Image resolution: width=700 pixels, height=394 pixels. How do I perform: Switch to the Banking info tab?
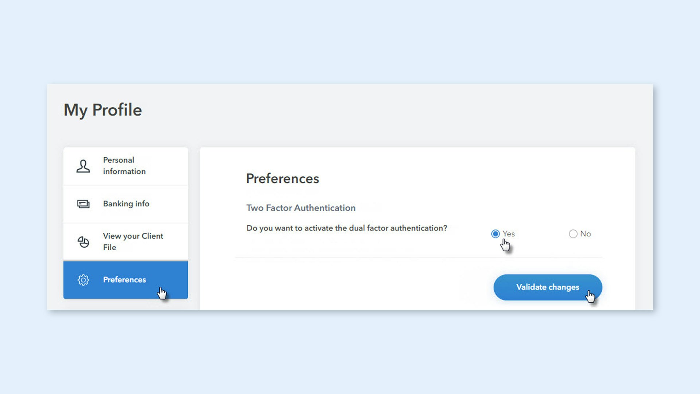(126, 204)
